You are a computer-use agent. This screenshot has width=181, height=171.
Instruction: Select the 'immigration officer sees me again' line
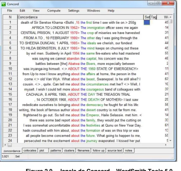click(81, 28)
